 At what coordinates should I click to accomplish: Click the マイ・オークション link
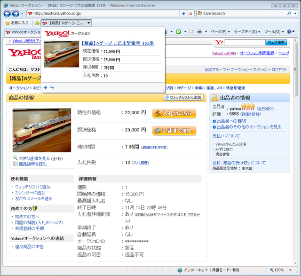click(x=236, y=70)
